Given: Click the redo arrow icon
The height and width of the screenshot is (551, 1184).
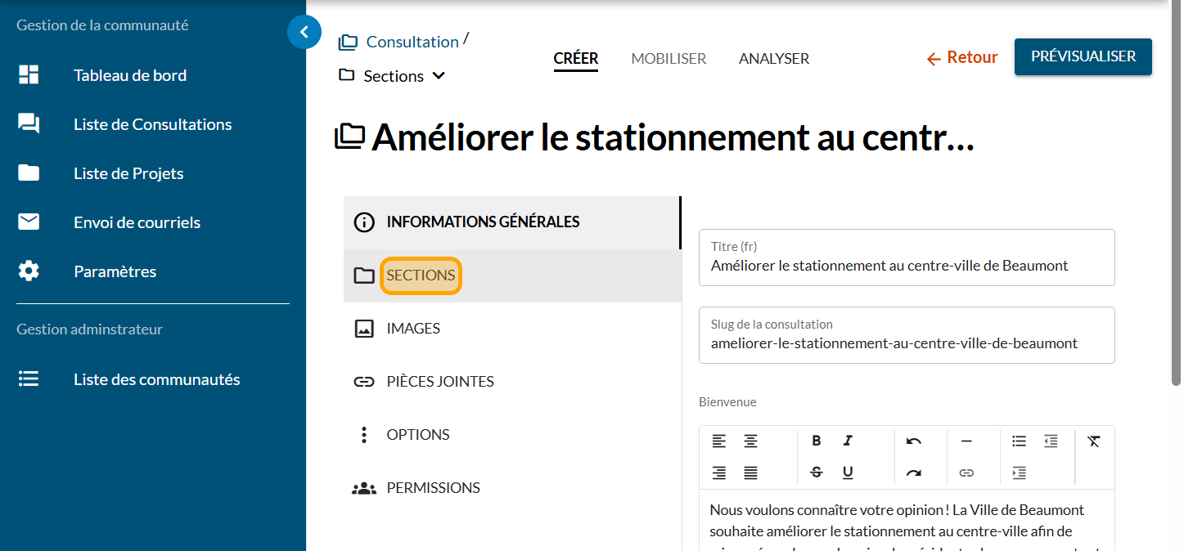Looking at the screenshot, I should coord(914,473).
